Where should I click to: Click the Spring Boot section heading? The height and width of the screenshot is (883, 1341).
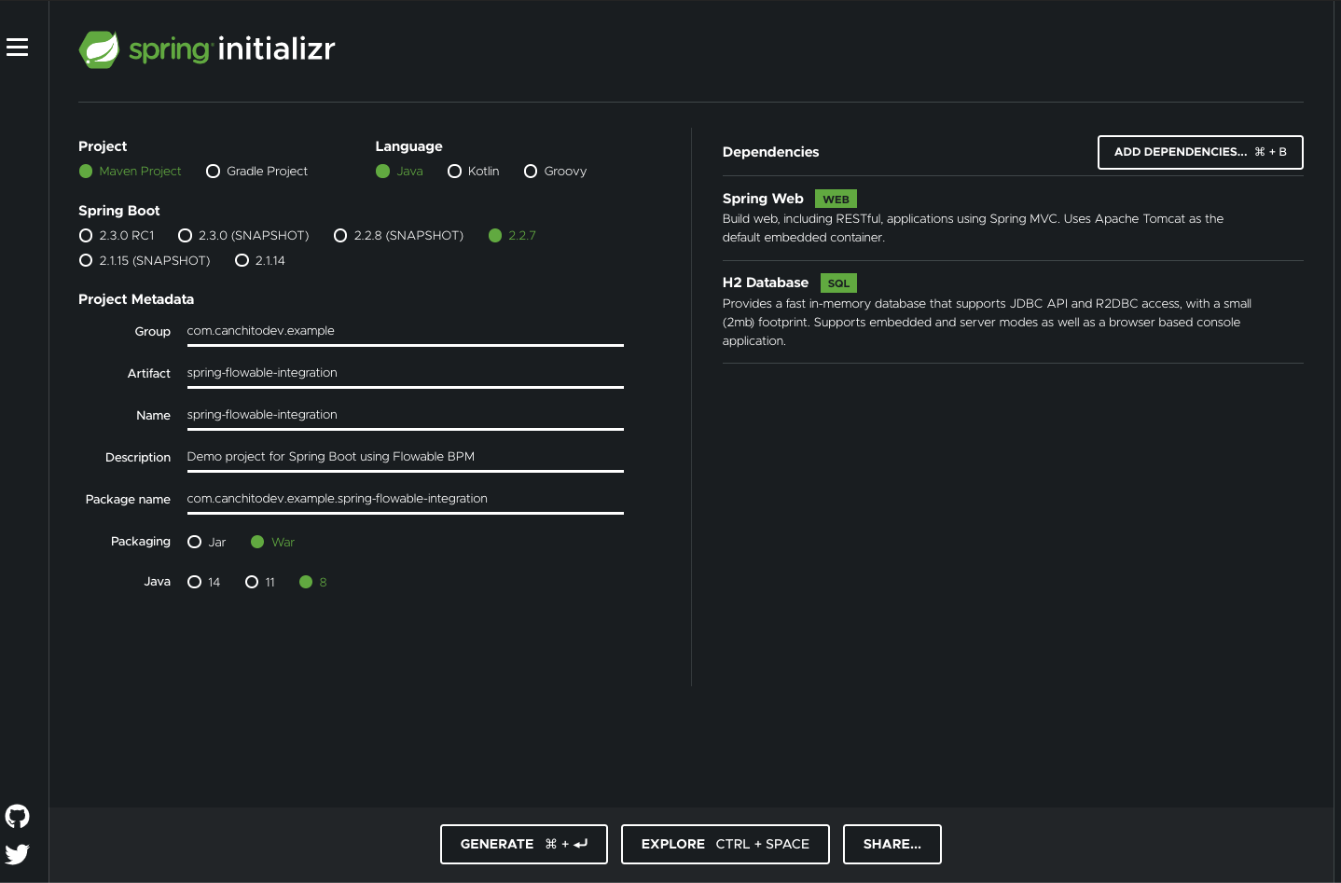click(x=119, y=211)
